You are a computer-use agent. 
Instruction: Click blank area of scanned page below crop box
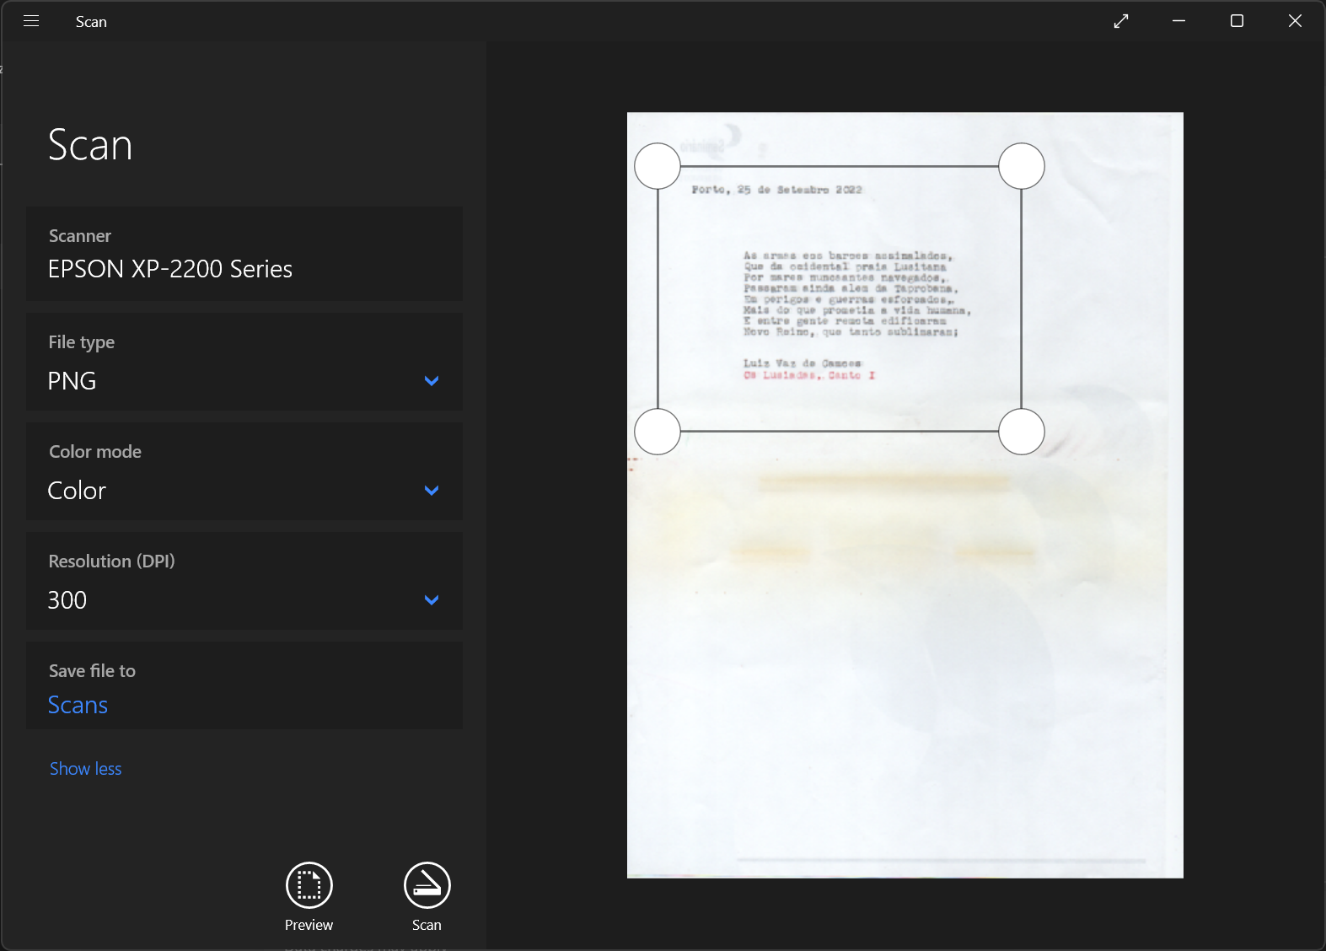[x=905, y=674]
